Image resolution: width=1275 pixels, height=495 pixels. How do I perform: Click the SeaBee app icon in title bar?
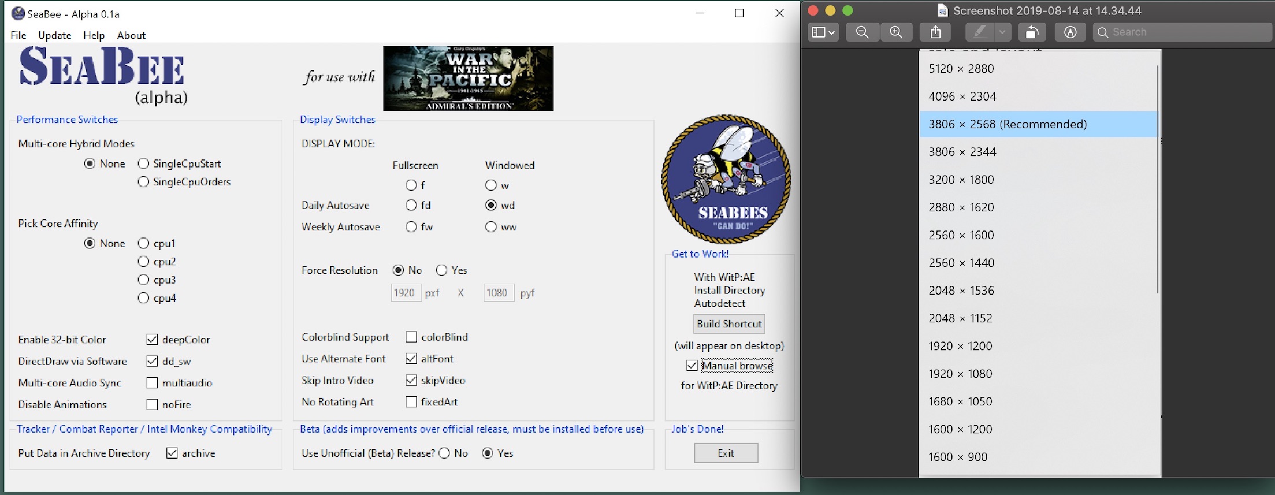18,13
